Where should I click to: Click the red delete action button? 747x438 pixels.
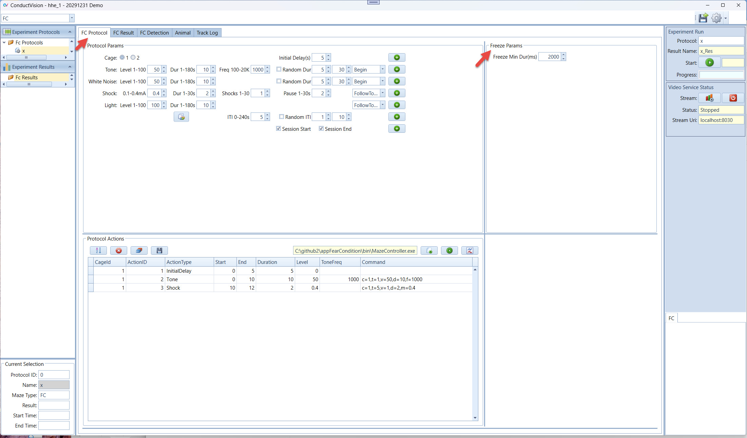119,250
